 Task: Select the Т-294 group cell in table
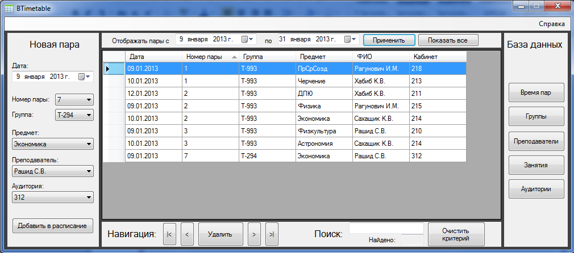tap(267, 156)
